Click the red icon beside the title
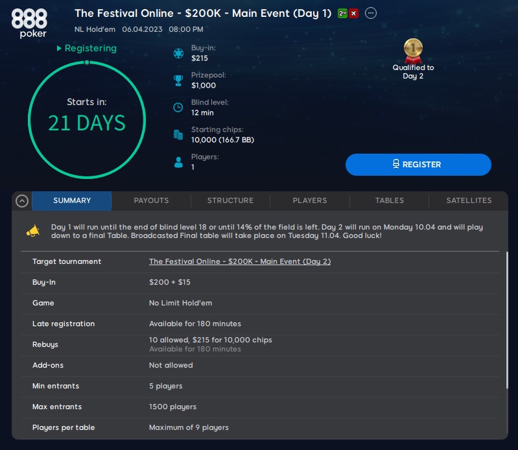The height and width of the screenshot is (450, 518). coord(353,14)
